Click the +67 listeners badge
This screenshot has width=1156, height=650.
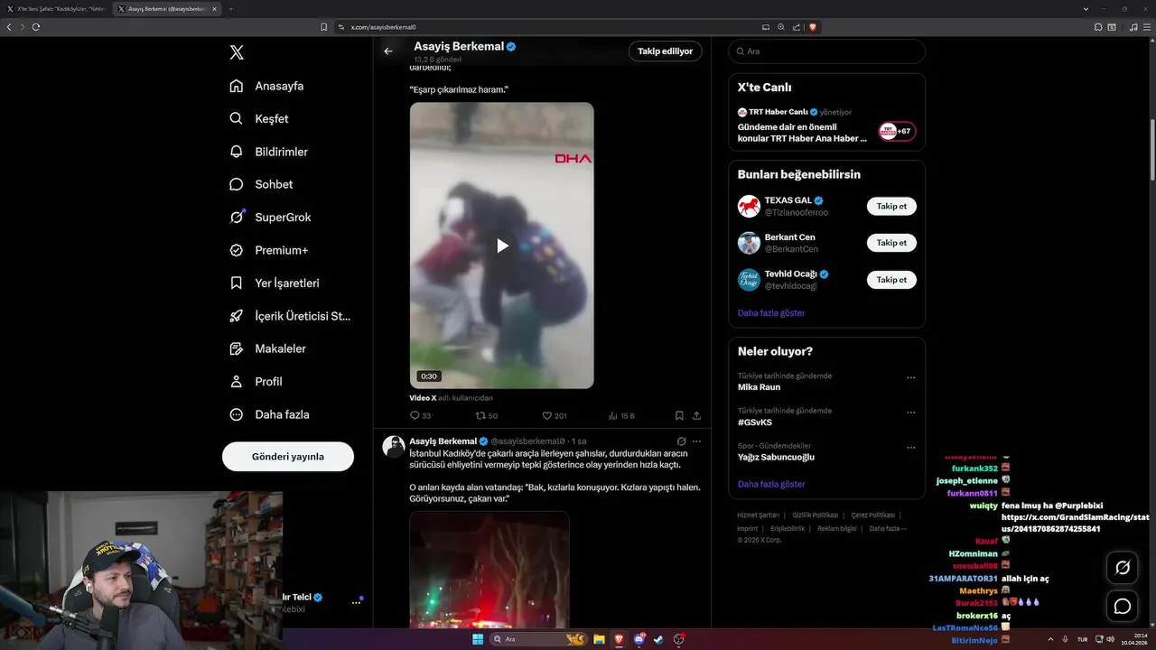[x=897, y=131]
